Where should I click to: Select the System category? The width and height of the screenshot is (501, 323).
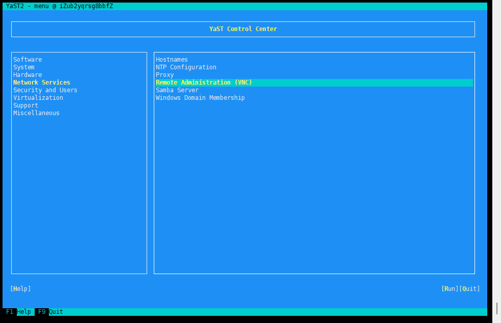click(24, 67)
